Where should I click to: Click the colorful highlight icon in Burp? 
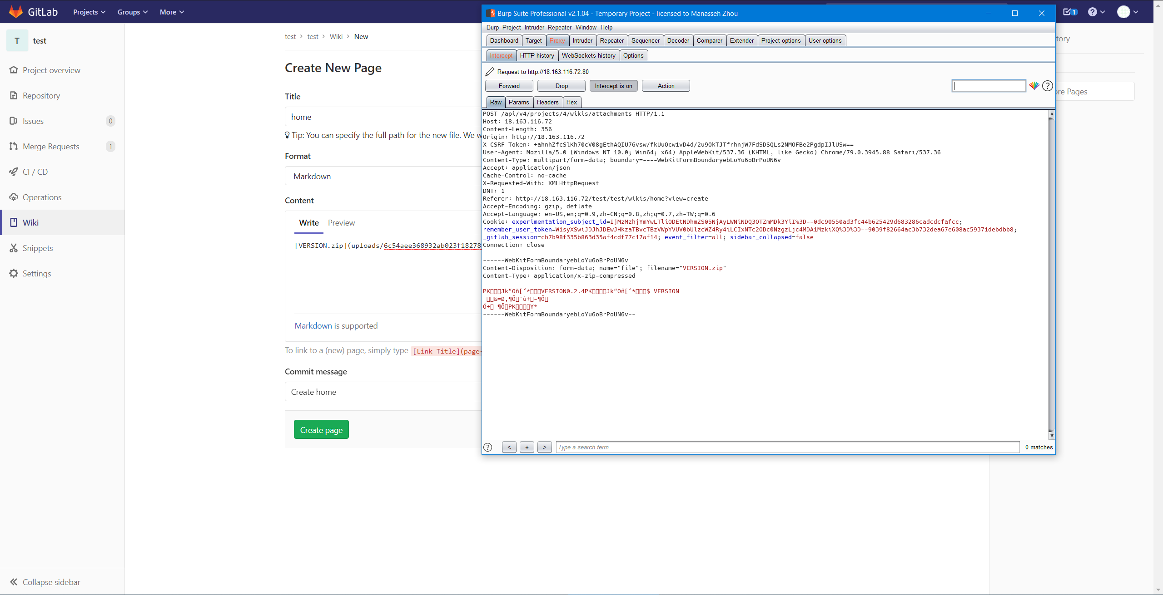pyautogui.click(x=1034, y=86)
